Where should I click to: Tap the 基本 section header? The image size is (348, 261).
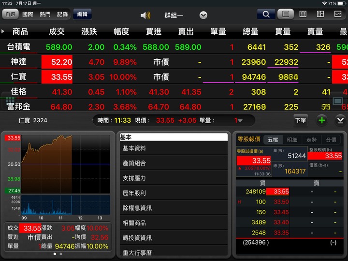click(x=174, y=137)
